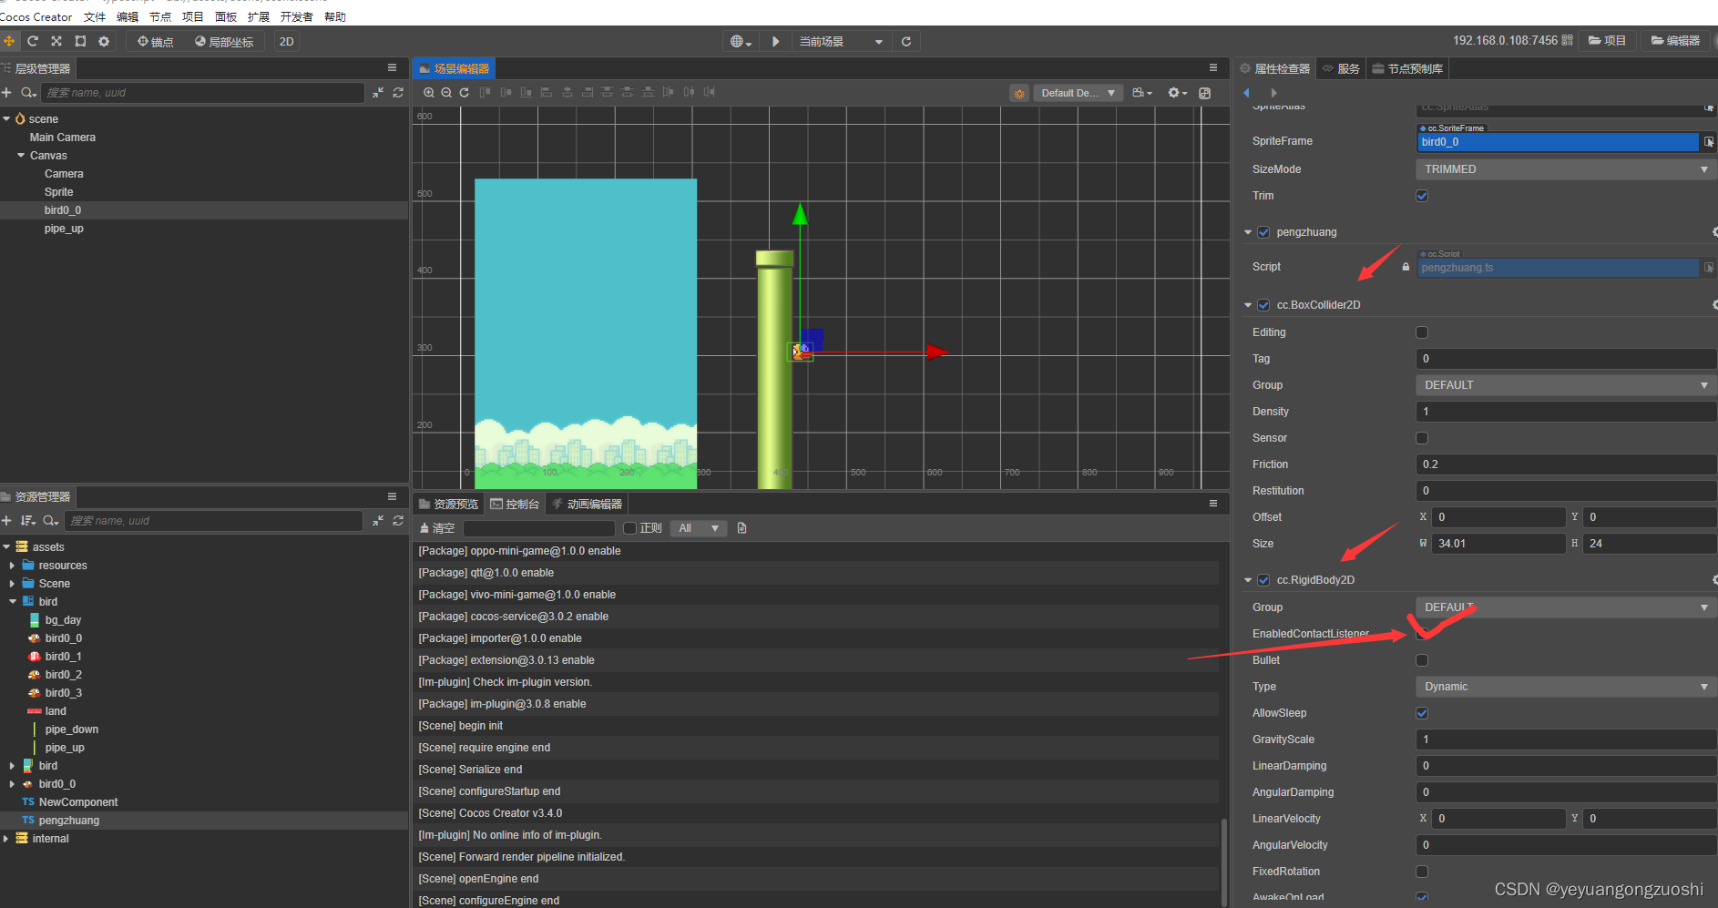Image resolution: width=1718 pixels, height=908 pixels.
Task: Switch to the 动画编辑器 tab
Action: tap(588, 504)
